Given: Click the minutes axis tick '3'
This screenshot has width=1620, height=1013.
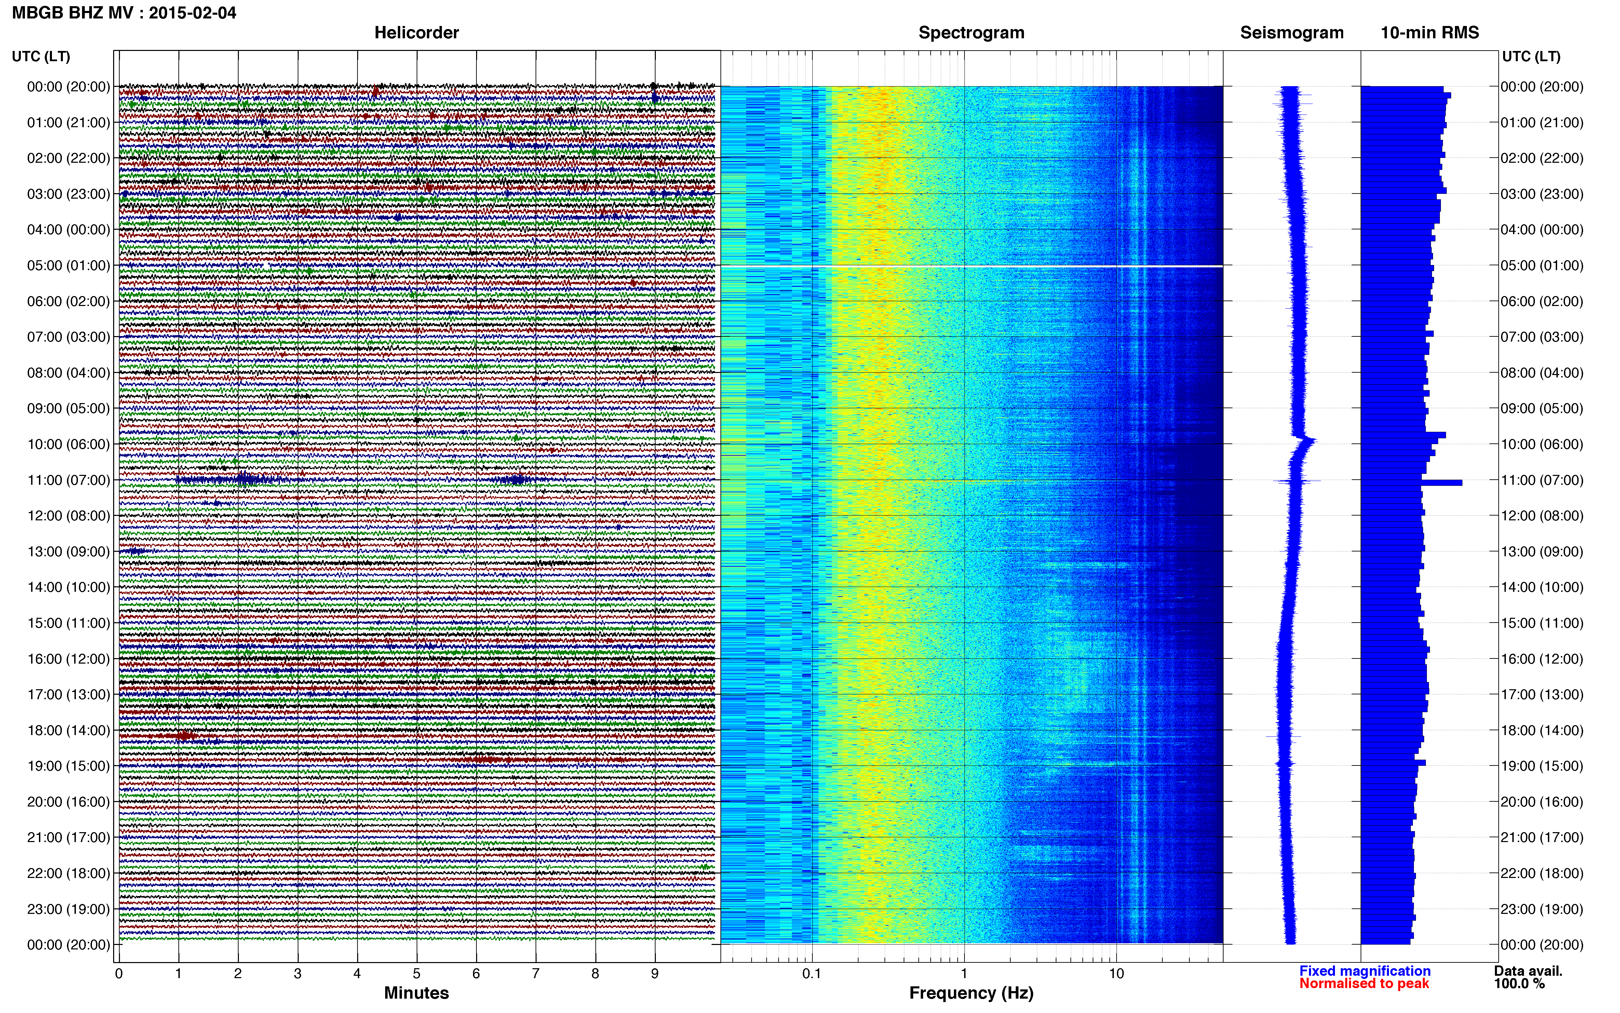Looking at the screenshot, I should click(x=297, y=973).
